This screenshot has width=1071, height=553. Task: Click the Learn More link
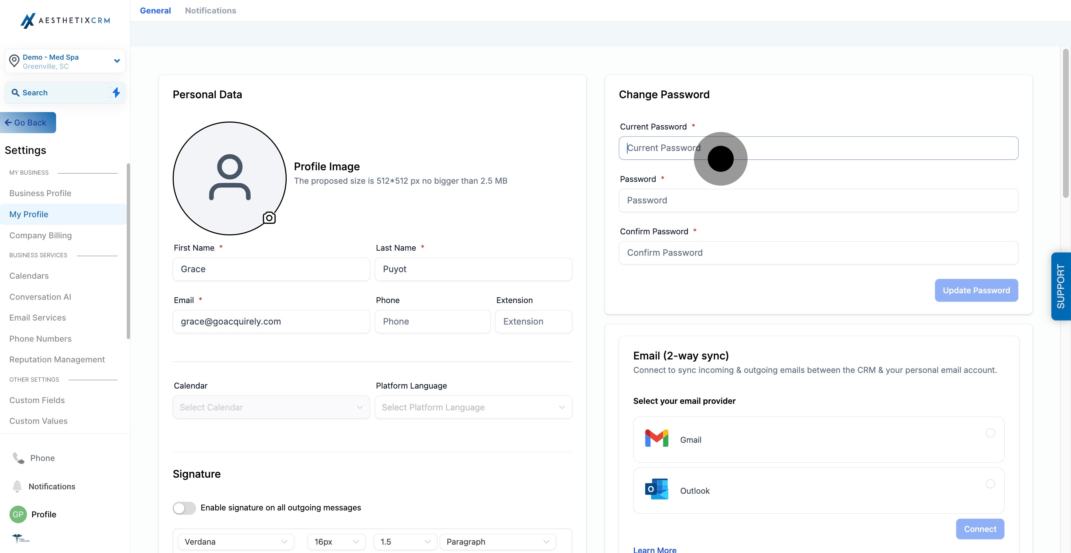coord(654,549)
